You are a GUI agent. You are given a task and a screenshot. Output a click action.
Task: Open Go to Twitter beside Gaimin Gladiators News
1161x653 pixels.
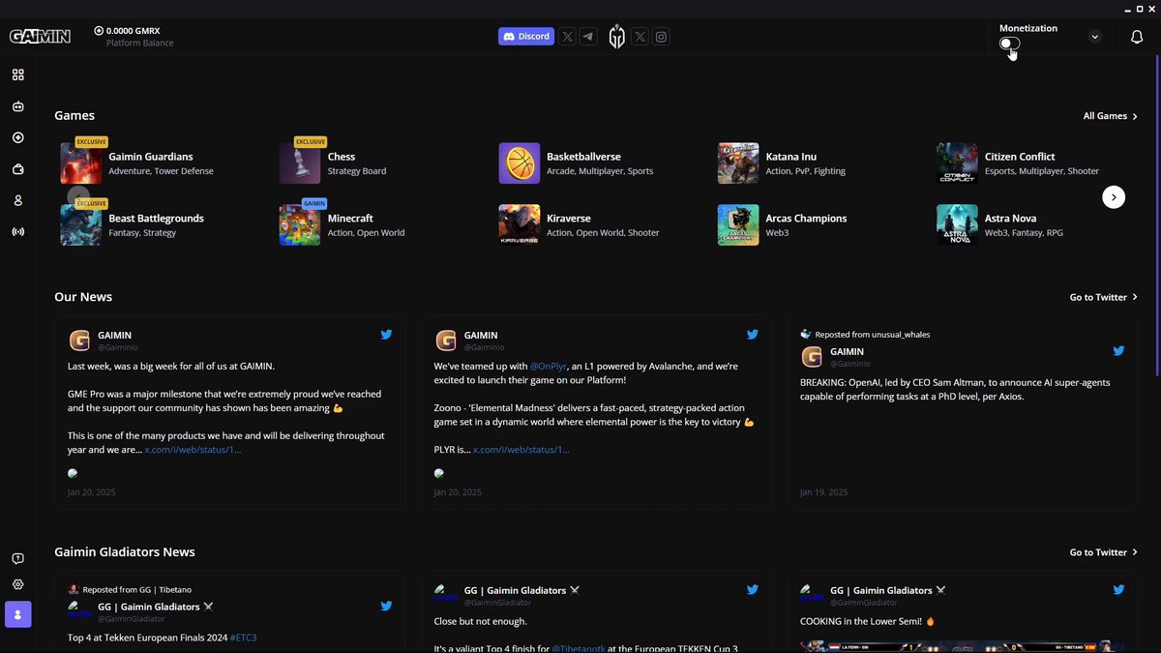click(1103, 552)
